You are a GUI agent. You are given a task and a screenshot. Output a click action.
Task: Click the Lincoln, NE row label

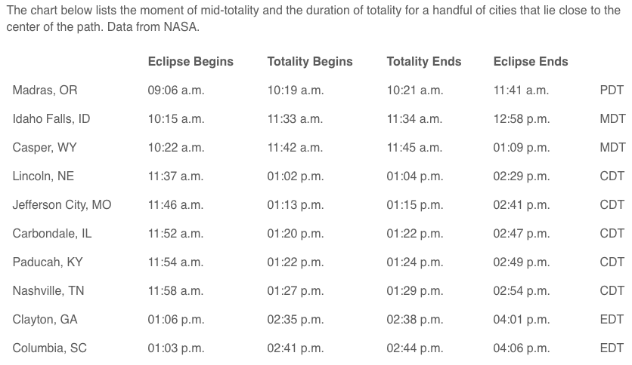pos(43,176)
